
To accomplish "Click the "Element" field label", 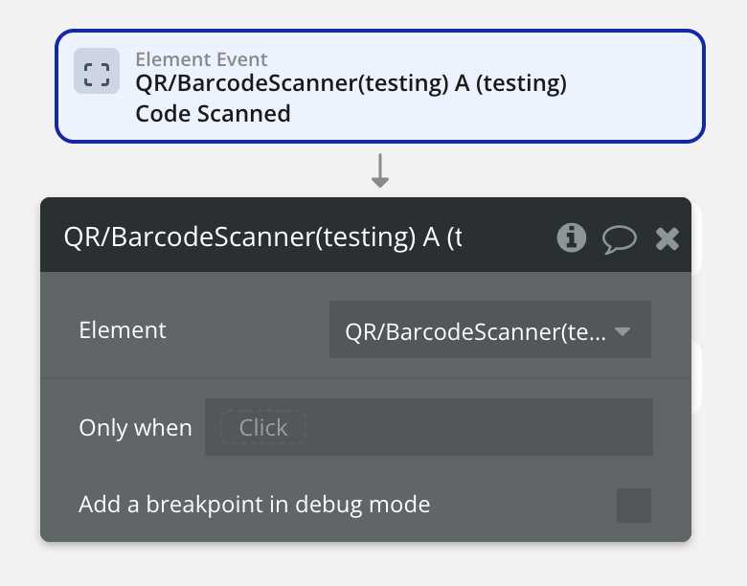I will [123, 330].
